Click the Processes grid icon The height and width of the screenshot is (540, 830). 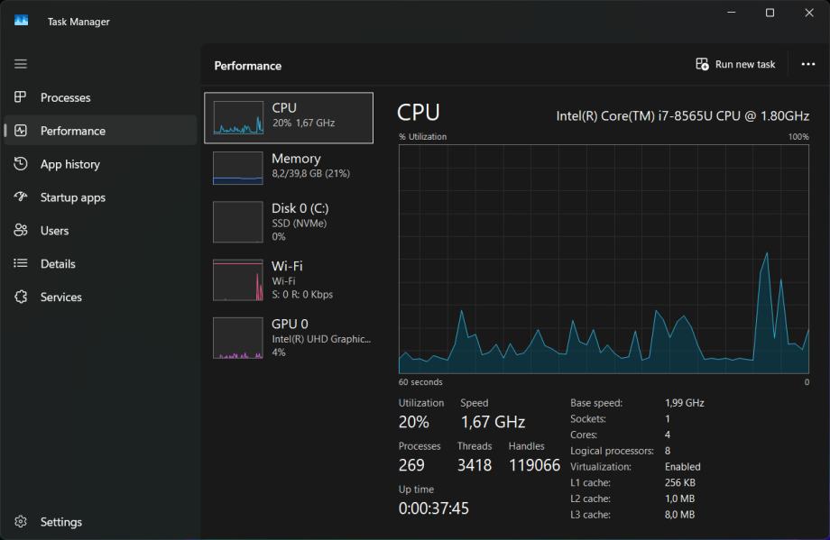[x=21, y=97]
